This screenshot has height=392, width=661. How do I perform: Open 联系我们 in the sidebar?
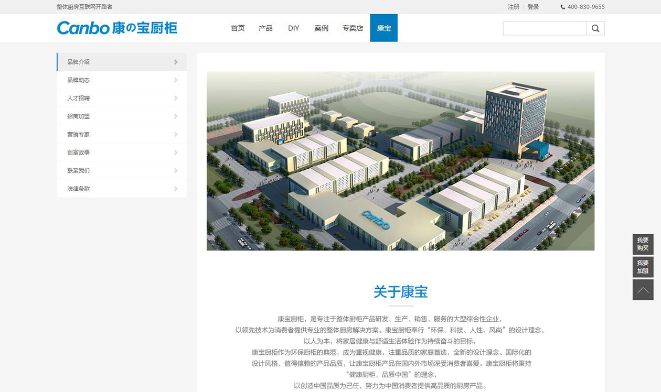point(122,170)
